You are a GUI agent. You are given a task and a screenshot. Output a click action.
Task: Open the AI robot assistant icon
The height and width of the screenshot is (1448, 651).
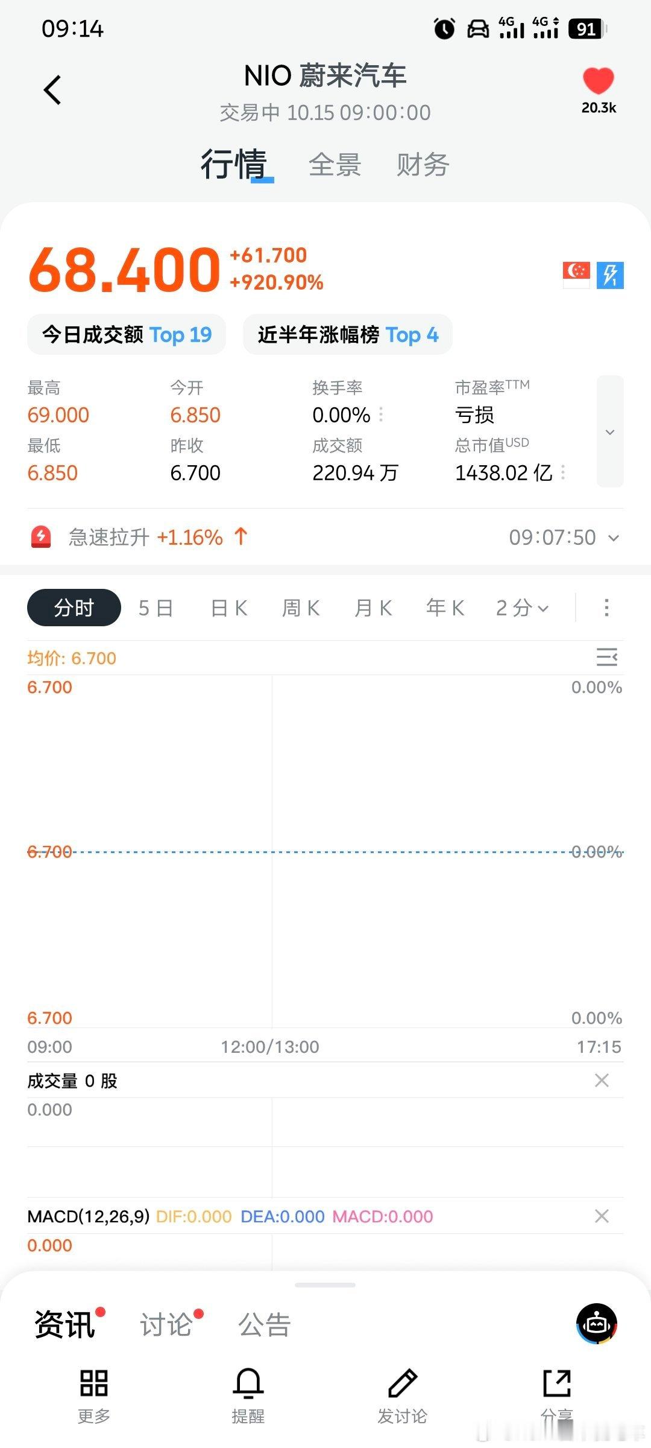(597, 1324)
